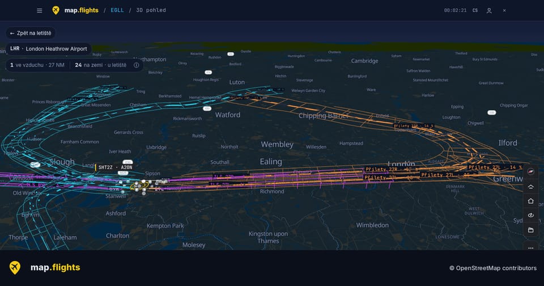Click the Farnham Common label
544x286 pixels.
tap(80, 142)
